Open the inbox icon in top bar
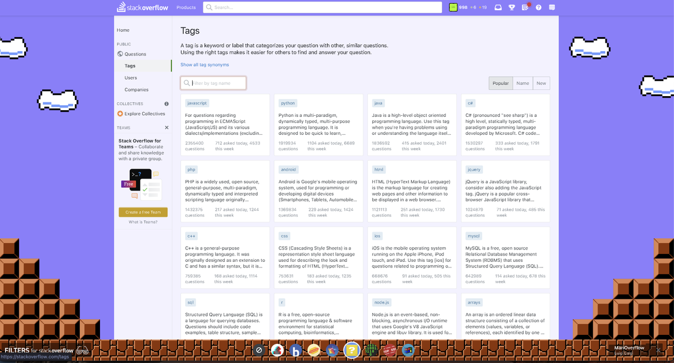This screenshot has width=674, height=363. (x=498, y=7)
